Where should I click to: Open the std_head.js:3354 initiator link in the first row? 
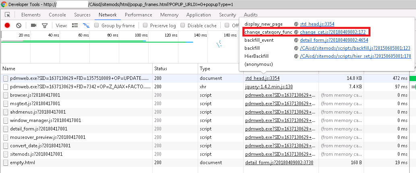pyautogui.click(x=262, y=78)
